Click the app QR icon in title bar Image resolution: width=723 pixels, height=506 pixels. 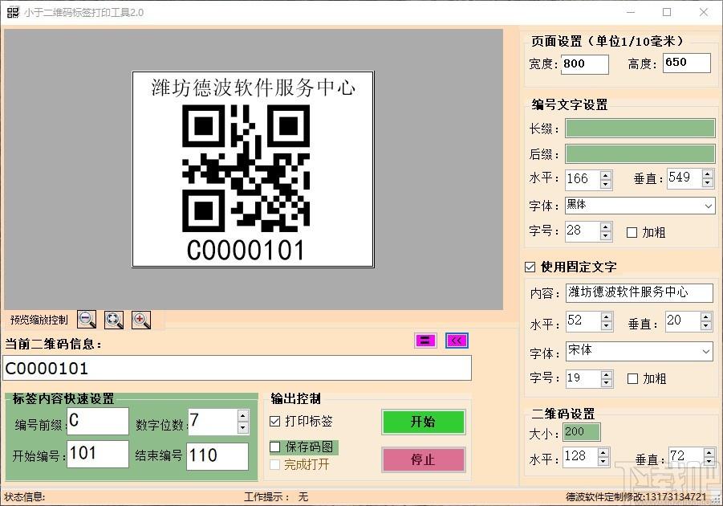click(x=13, y=12)
